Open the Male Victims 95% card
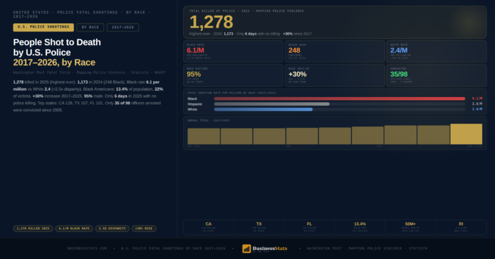The height and width of the screenshot is (259, 495). pyautogui.click(x=233, y=76)
